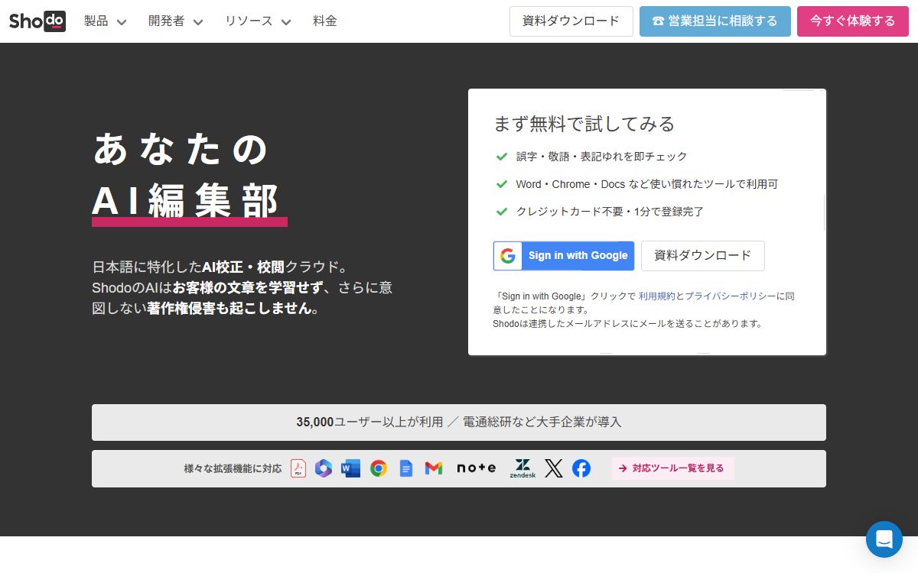Expand the リソース chevron arrow
This screenshot has width=918, height=573.
[285, 22]
